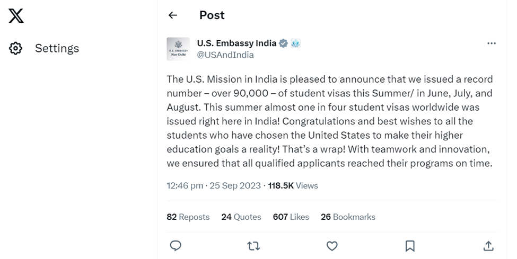Click the repost arrows icon
Image resolution: width=517 pixels, height=259 pixels.
coord(253,246)
